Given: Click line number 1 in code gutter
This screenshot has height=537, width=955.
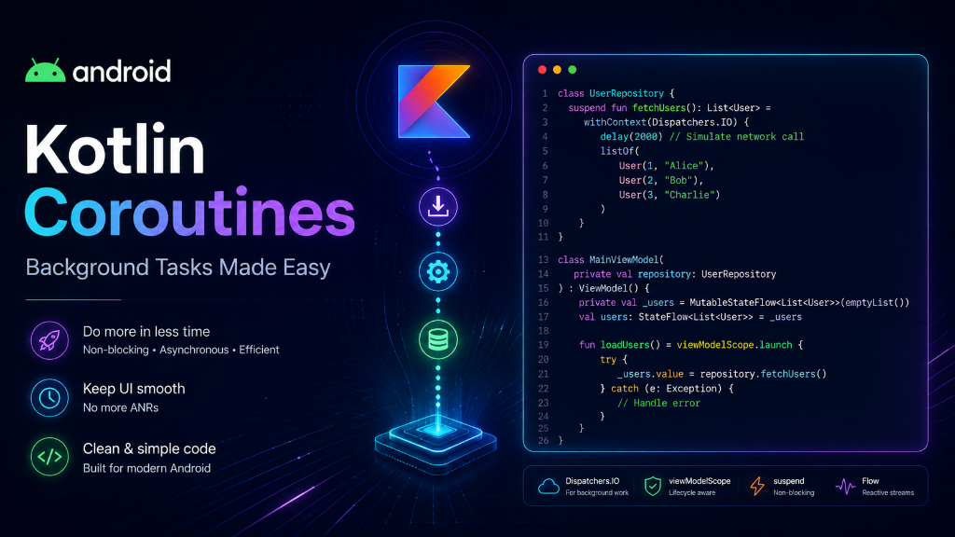Looking at the screenshot, I should coord(545,94).
